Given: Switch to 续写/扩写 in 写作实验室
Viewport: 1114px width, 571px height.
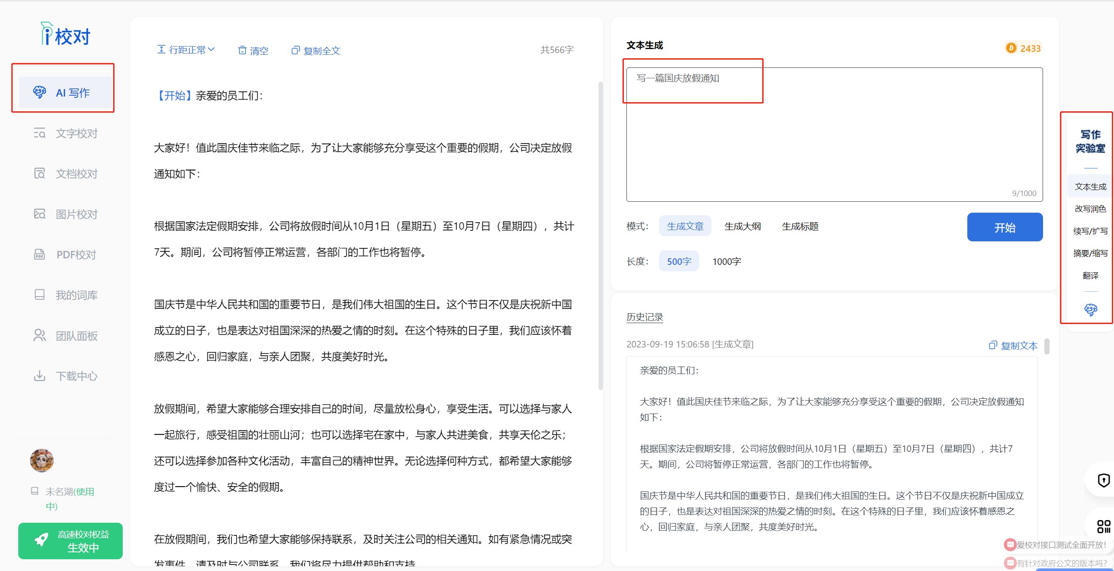Looking at the screenshot, I should (x=1090, y=231).
